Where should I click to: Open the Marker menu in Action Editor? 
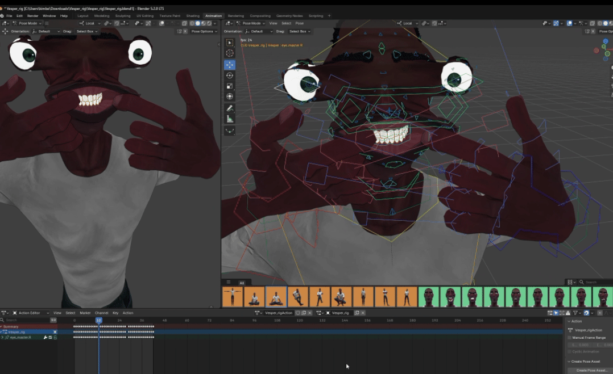click(85, 313)
